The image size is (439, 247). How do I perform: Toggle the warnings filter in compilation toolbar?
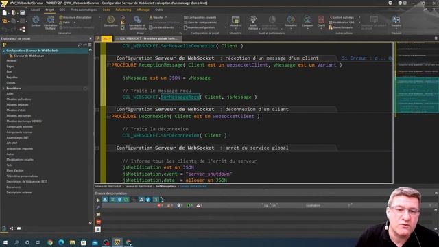[x=141, y=200]
